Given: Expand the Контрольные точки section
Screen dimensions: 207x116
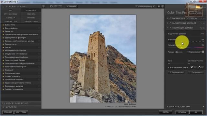Looking at the screenshot, I should (169, 67).
